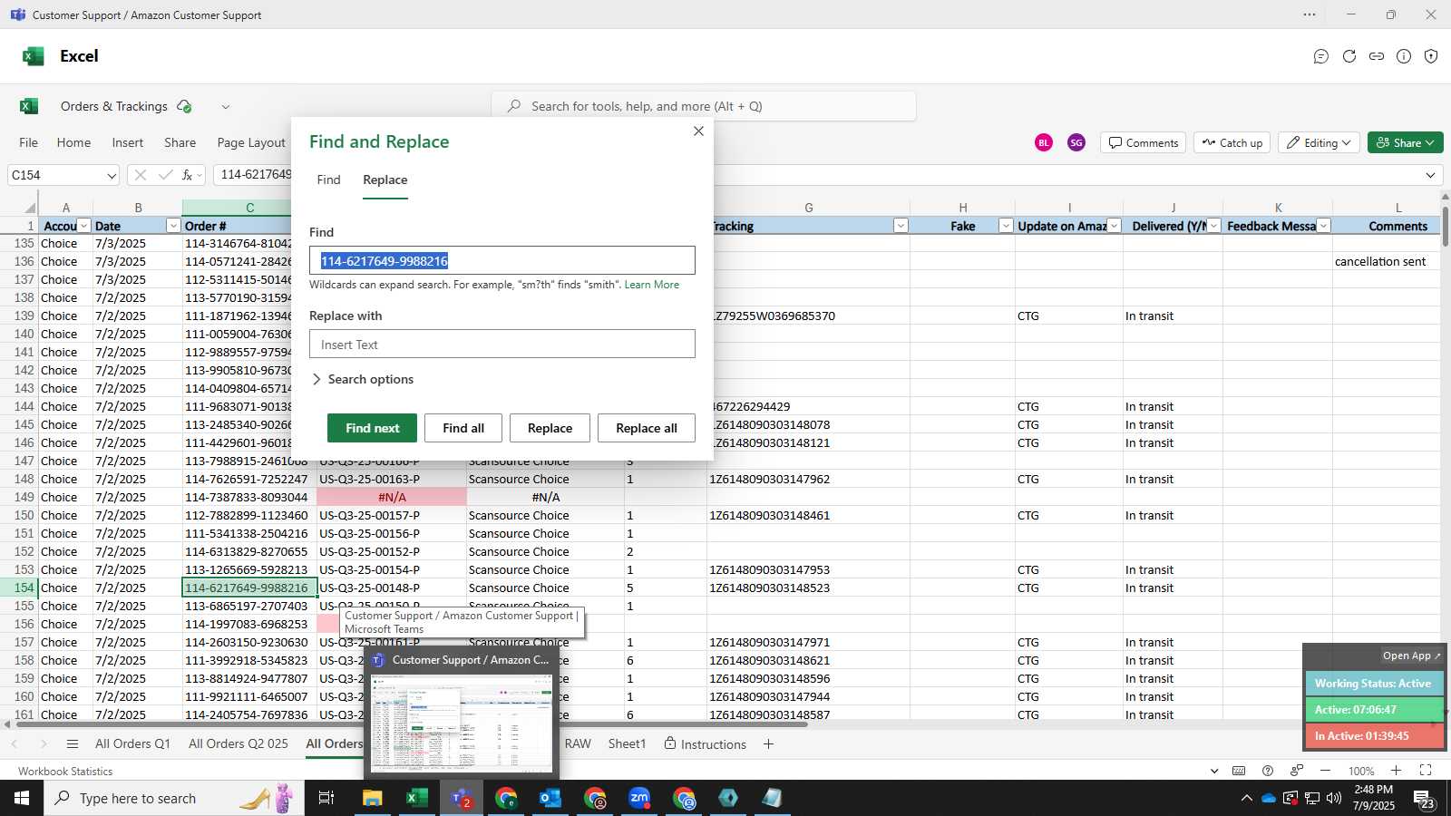1451x816 pixels.
Task: Click the Find all button
Action: (x=463, y=428)
